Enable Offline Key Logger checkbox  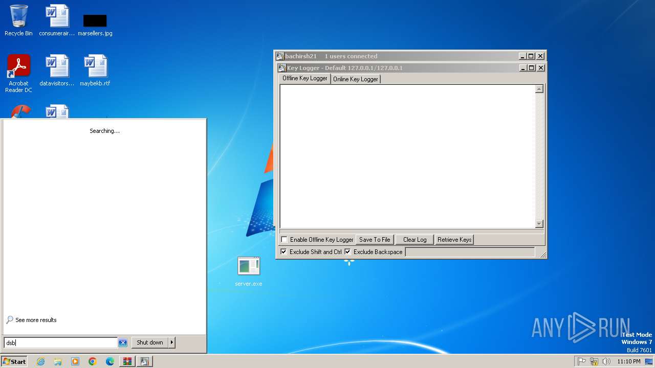(284, 240)
